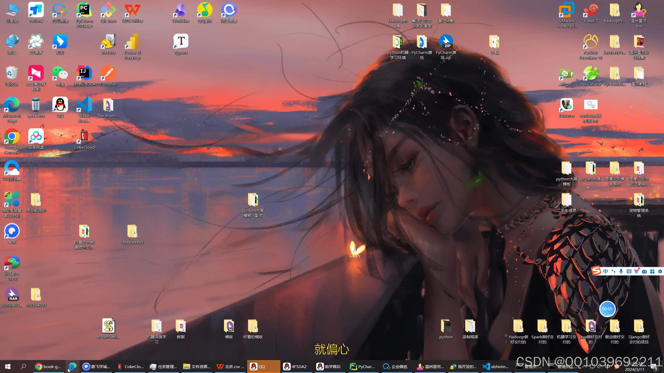
Task: Select the python大屏模板 - 副本 folder
Action: click(253, 205)
